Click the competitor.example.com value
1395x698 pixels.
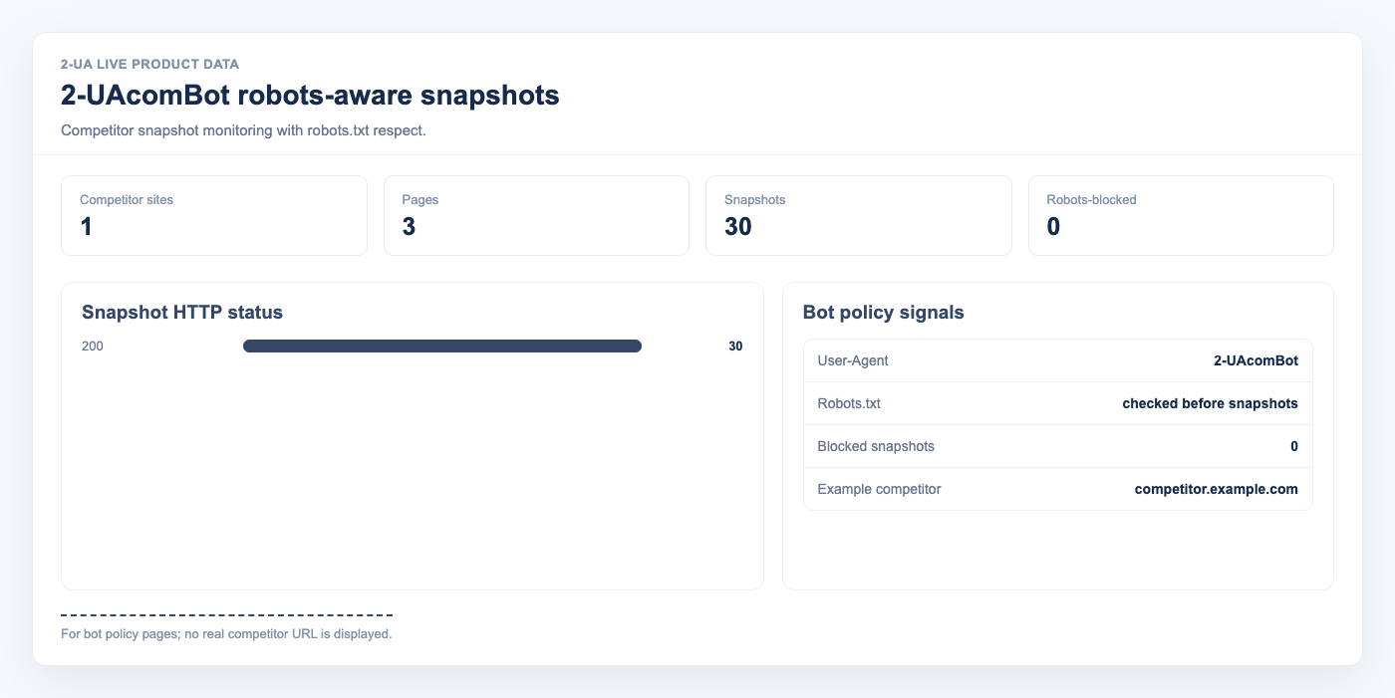pos(1217,489)
